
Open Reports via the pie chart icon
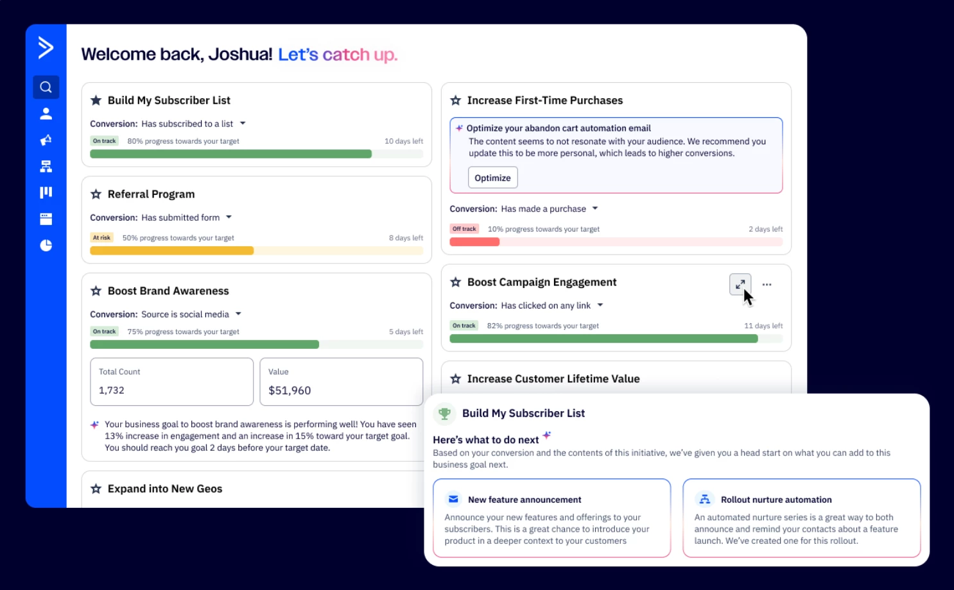click(46, 245)
